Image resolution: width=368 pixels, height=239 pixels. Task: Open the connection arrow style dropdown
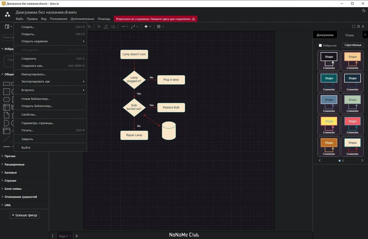125,27
